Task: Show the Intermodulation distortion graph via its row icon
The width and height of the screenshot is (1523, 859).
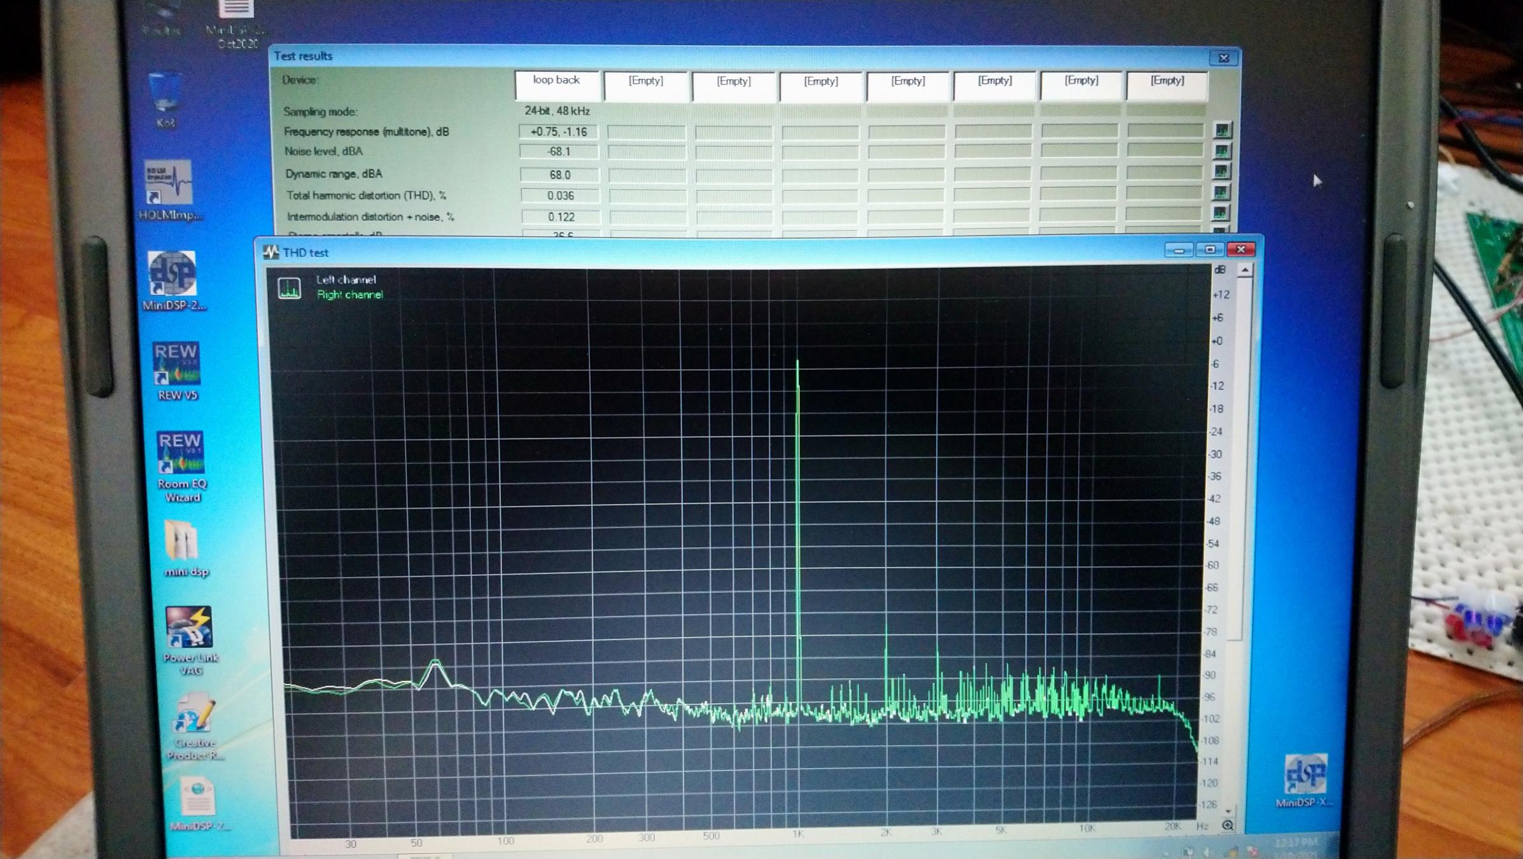Action: coord(1220,213)
